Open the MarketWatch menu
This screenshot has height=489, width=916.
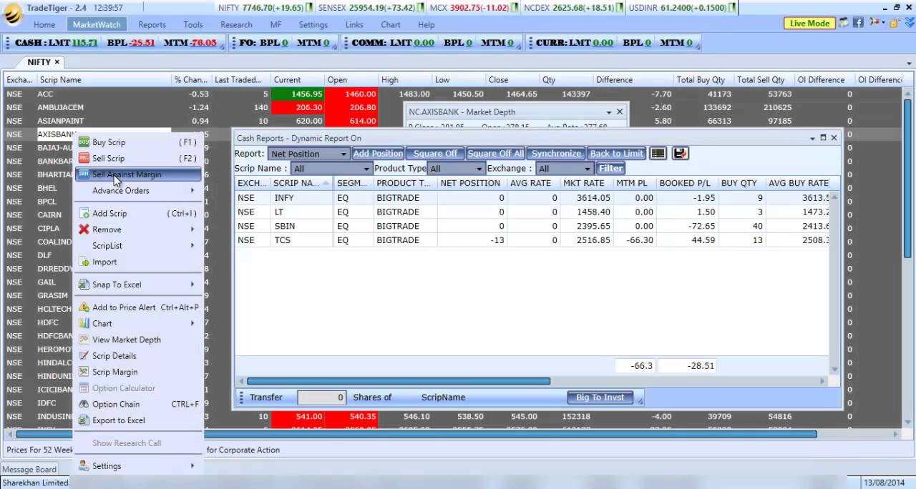pos(97,24)
